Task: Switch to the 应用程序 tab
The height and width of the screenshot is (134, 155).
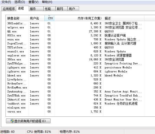Action: [x=9, y=9]
